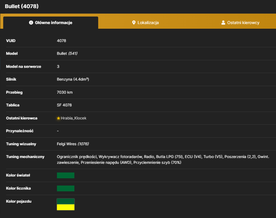Viewport: 276px width, 218px height.
Task: Click the Tuning mechaniczny parts list text
Action: click(x=163, y=160)
